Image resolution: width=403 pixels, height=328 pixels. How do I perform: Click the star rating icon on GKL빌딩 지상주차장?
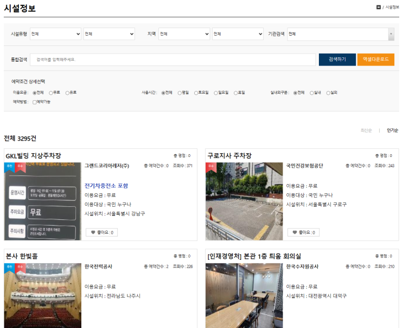pos(175,155)
